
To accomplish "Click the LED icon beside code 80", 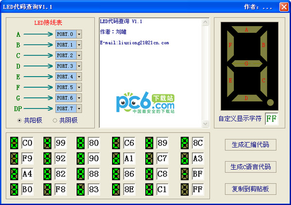I will pos(81,143).
